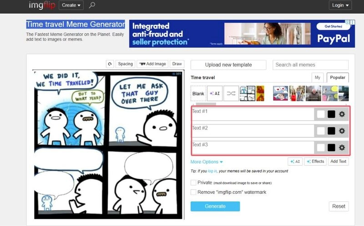Open the Spacing options
The image size is (364, 226).
[x=126, y=64]
